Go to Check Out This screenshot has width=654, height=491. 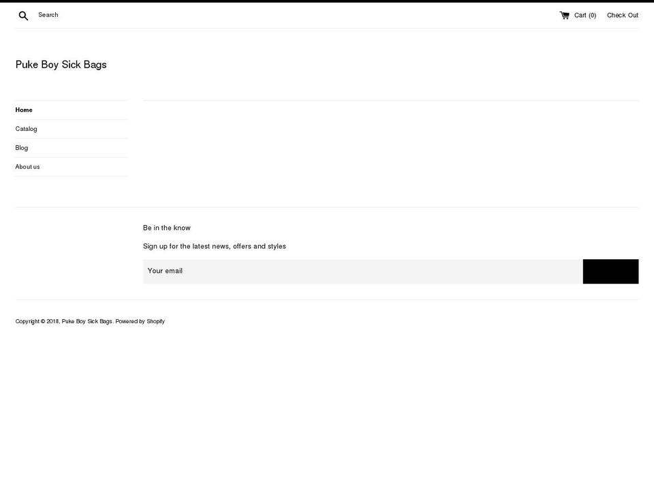(622, 16)
